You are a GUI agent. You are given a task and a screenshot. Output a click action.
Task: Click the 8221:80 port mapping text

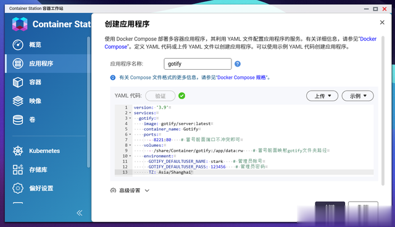pyautogui.click(x=162, y=139)
